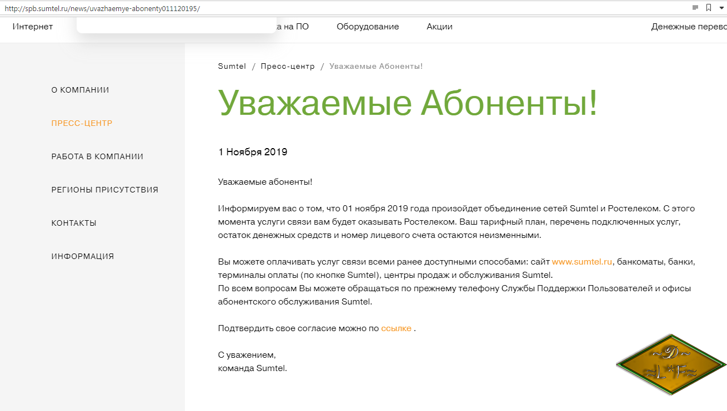The image size is (727, 411).
Task: Go to Sumtel breadcrumb link
Action: point(232,66)
